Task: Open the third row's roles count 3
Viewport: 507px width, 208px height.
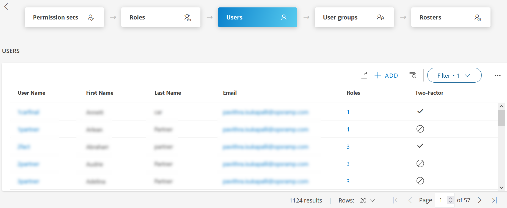Action: (x=348, y=147)
